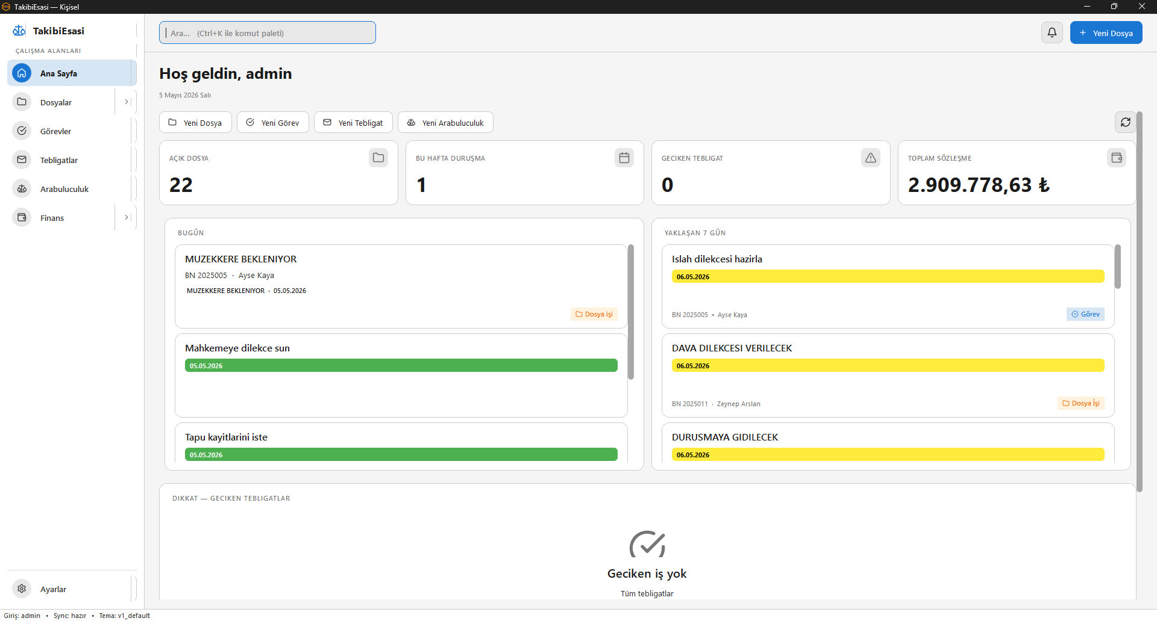Click the Geciken iş yok message
Screen dimensions: 1157x621
(647, 573)
